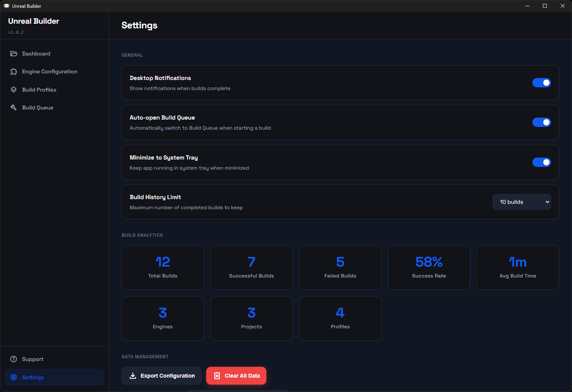Viewport: 572px width, 392px height.
Task: Open the Build History Limit dropdown
Action: coord(522,202)
